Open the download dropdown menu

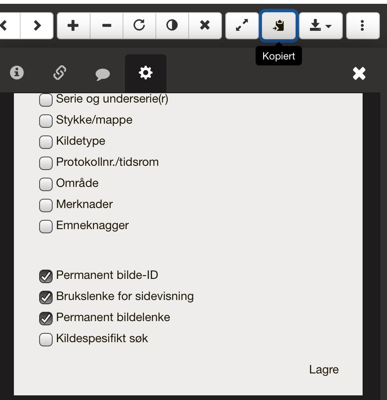coord(321,26)
